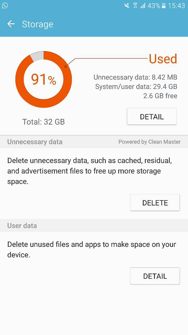Tap the 2.6 GB free text
188x335 pixels.
click(160, 96)
